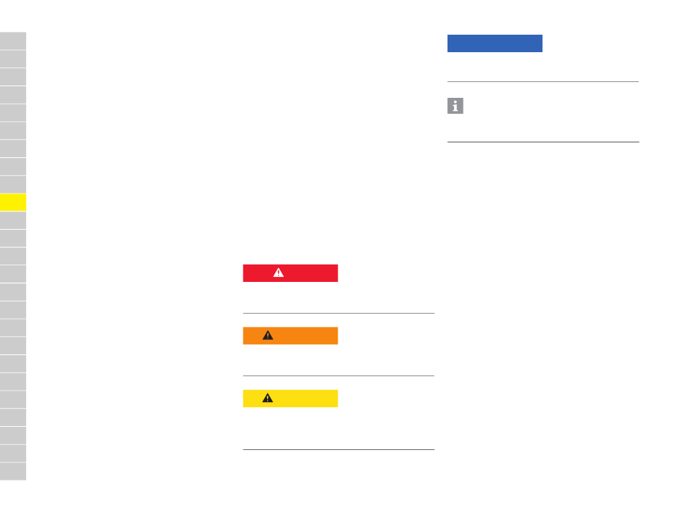Click the divider line beneath the red banner section
The image size is (688, 508).
338,313
